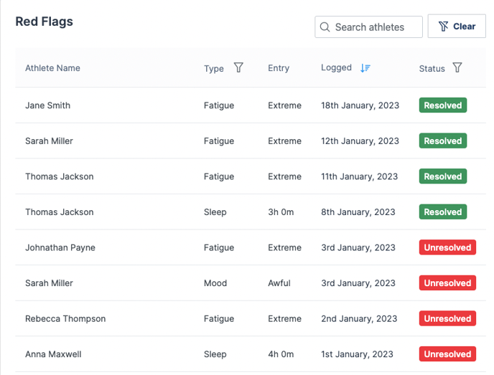
Task: Select the Athlete Name column header
Action: click(52, 68)
